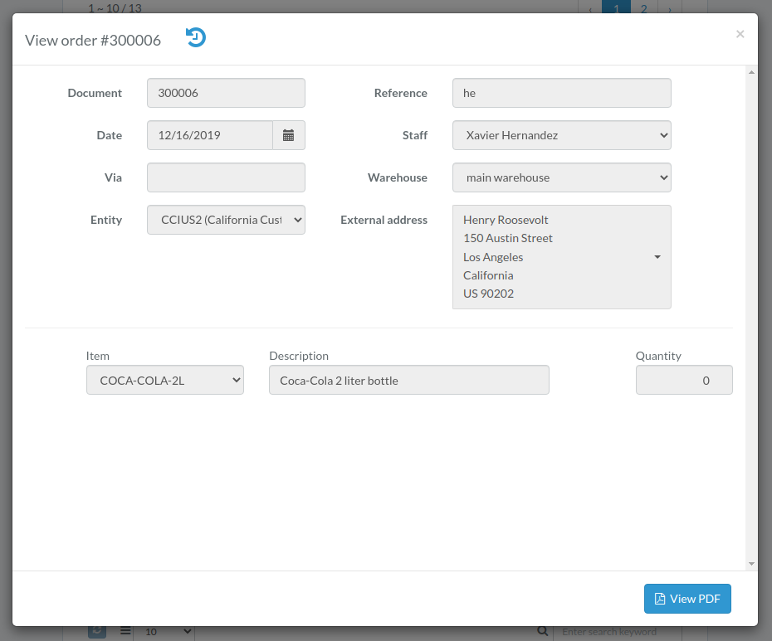Expand the Entity dropdown

(226, 220)
